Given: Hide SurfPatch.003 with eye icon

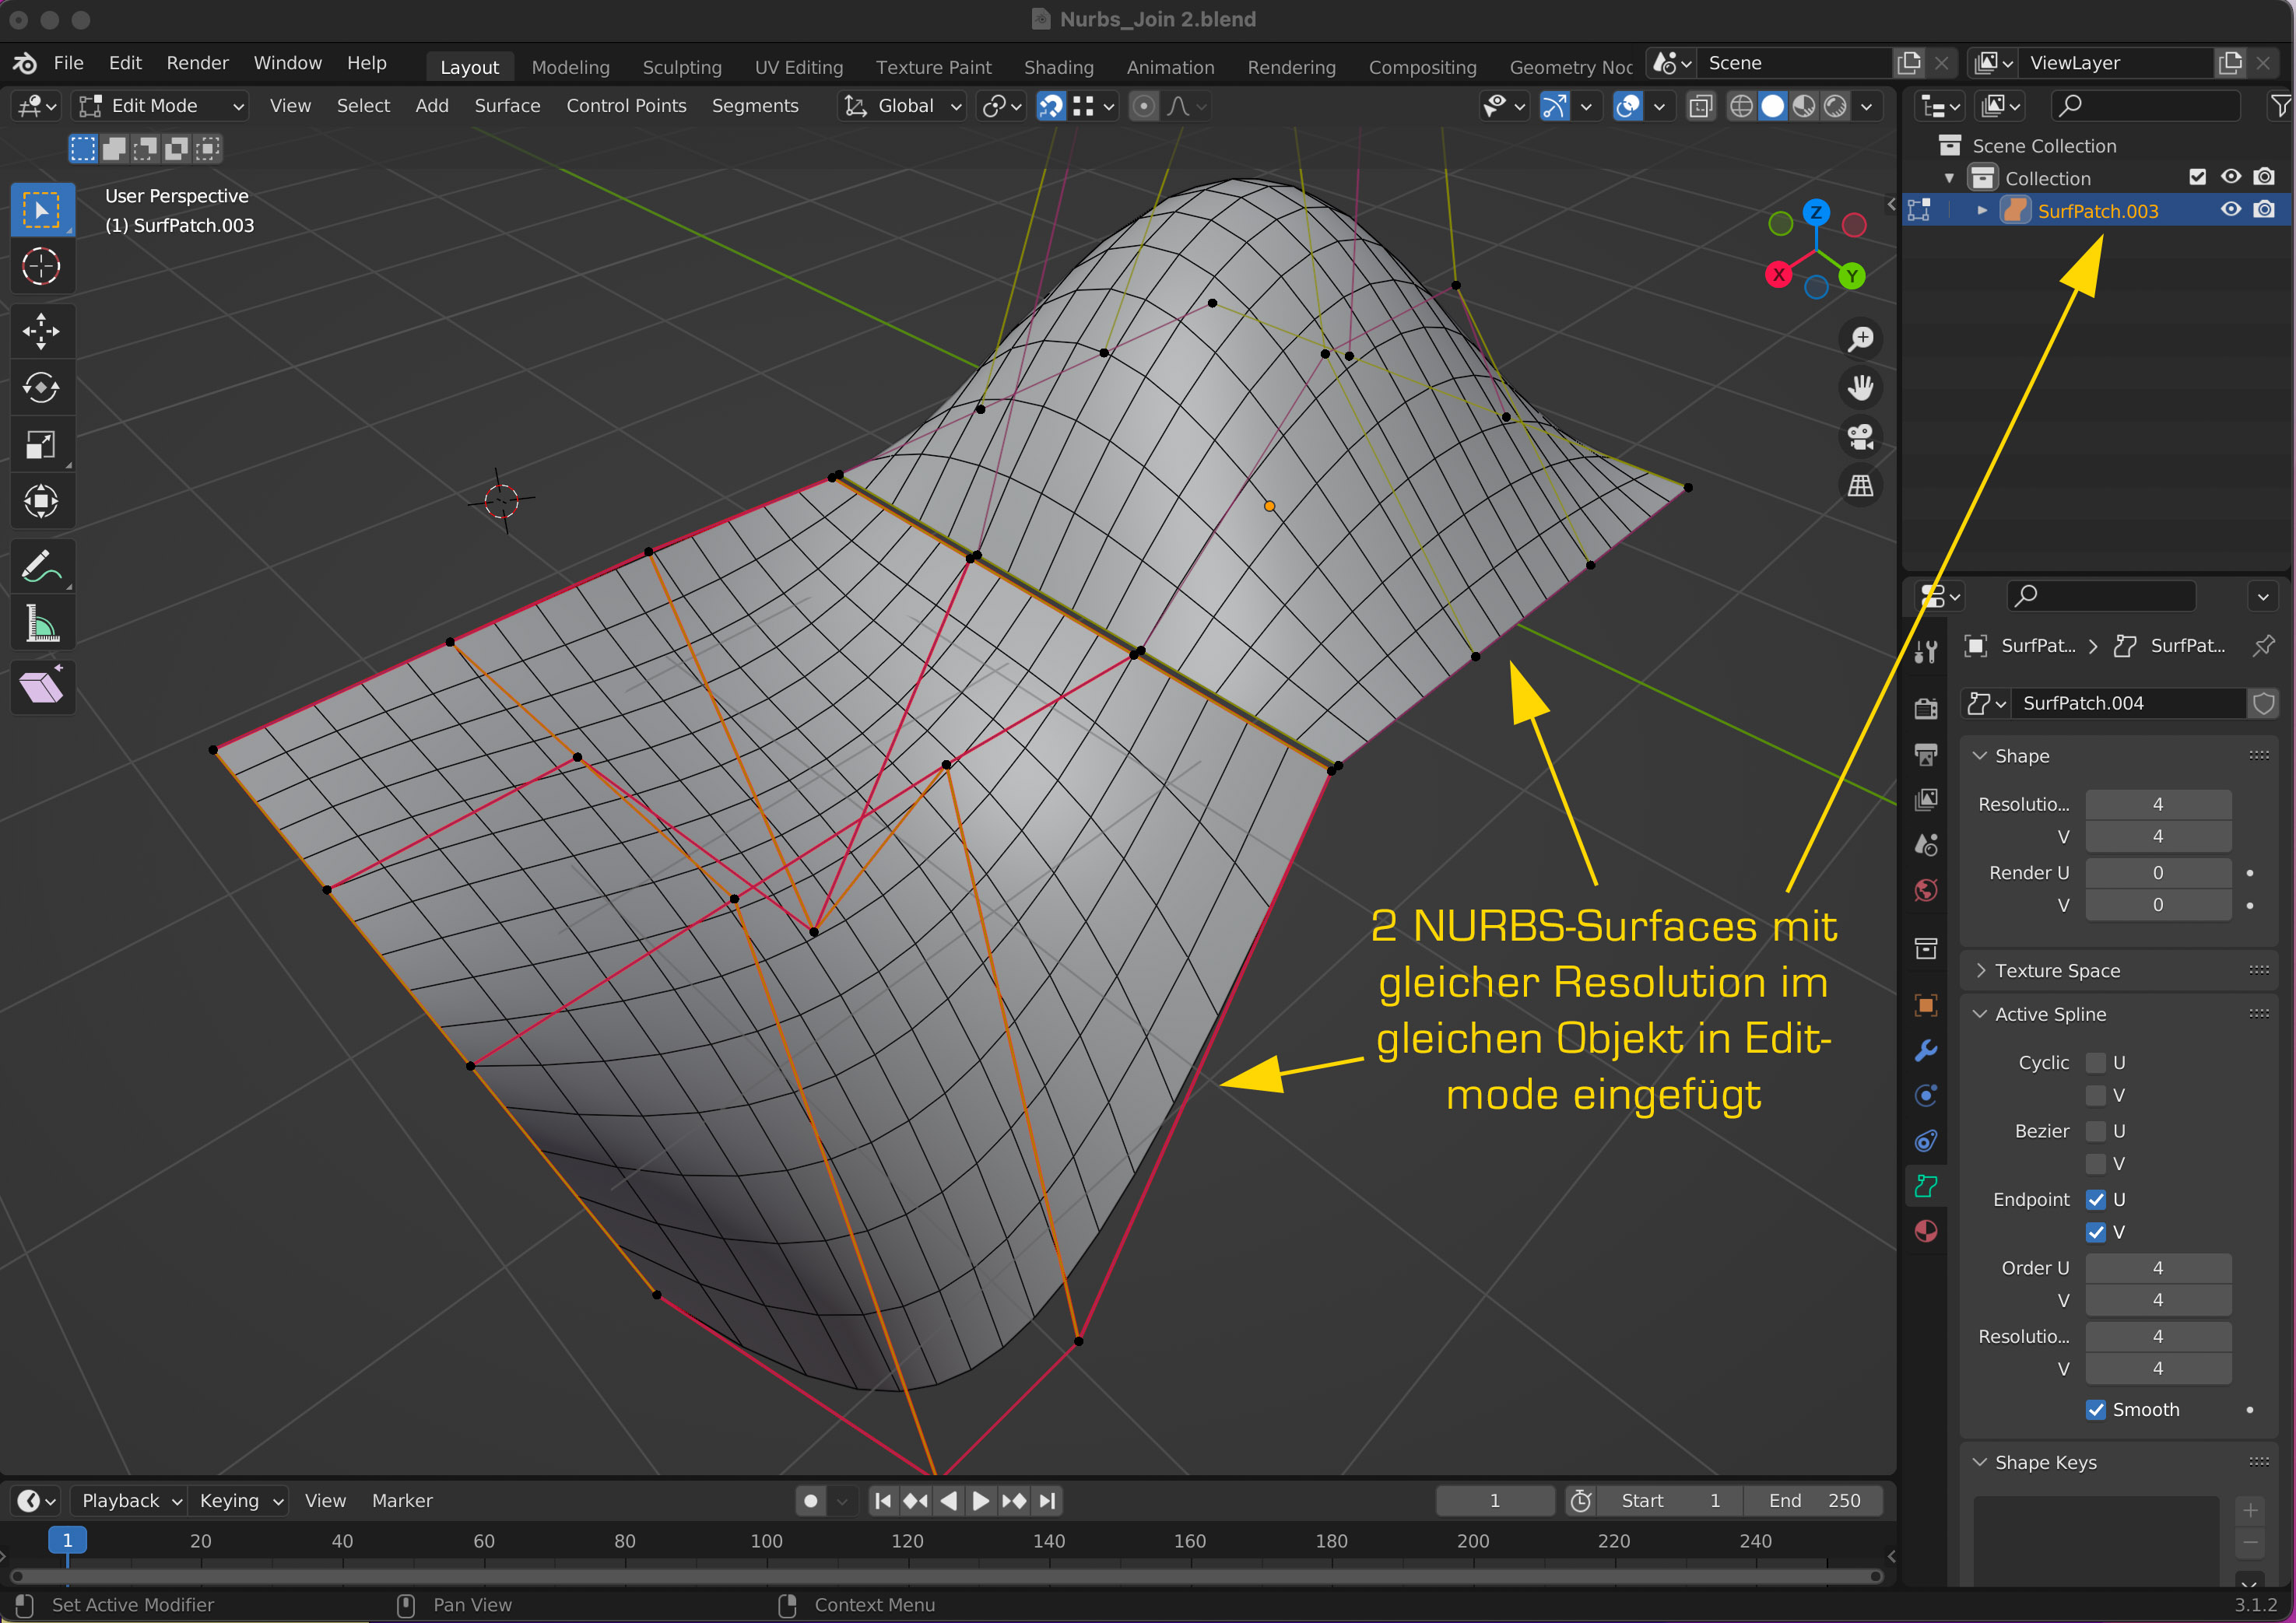Looking at the screenshot, I should 2231,210.
